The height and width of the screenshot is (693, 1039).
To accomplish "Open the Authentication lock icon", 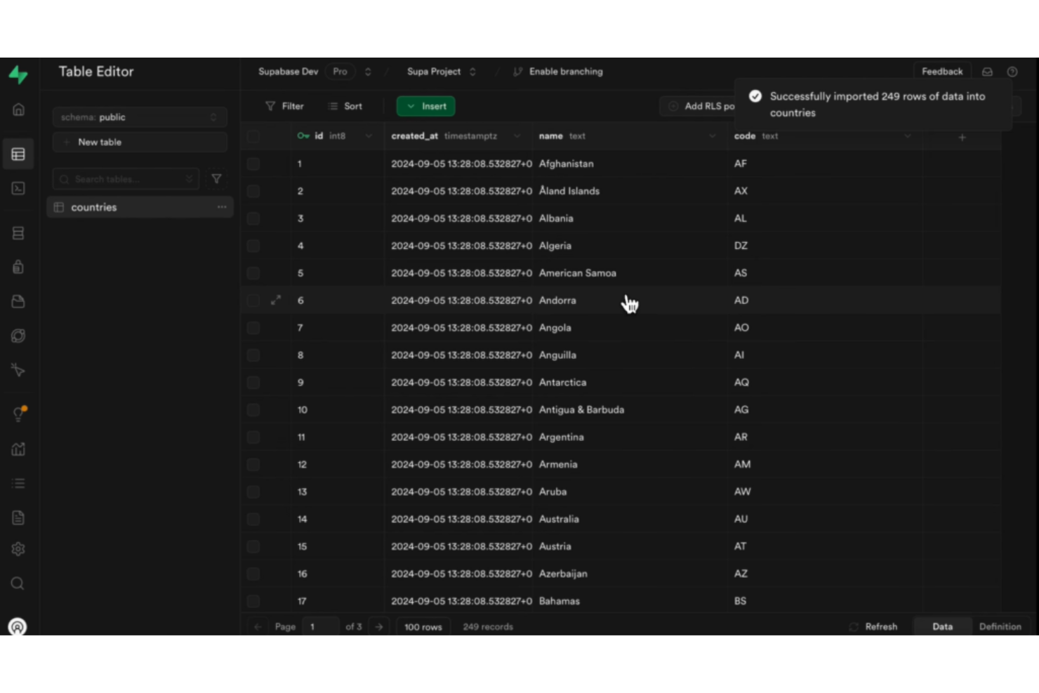I will [18, 267].
